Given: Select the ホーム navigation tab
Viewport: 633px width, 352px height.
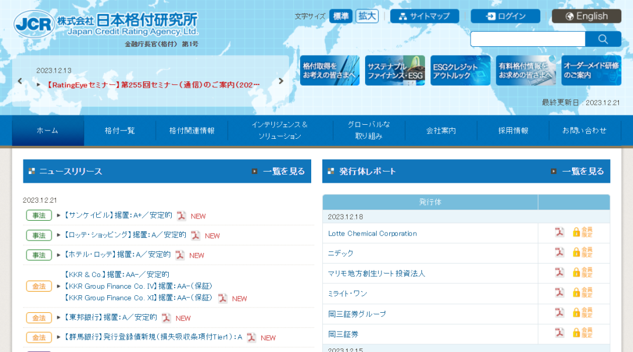Looking at the screenshot, I should click(47, 131).
